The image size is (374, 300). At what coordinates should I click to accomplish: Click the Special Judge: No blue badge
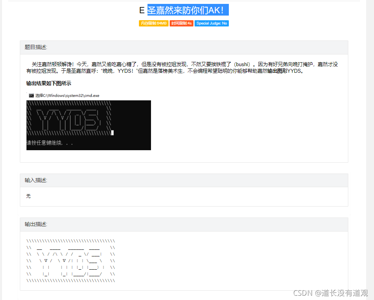[212, 23]
